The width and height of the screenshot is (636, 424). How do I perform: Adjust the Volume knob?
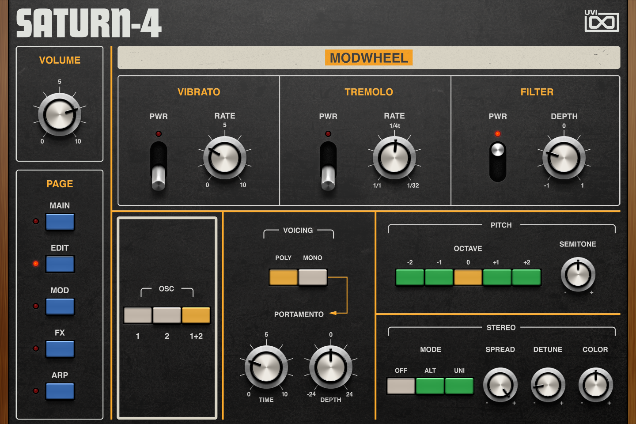(60, 114)
